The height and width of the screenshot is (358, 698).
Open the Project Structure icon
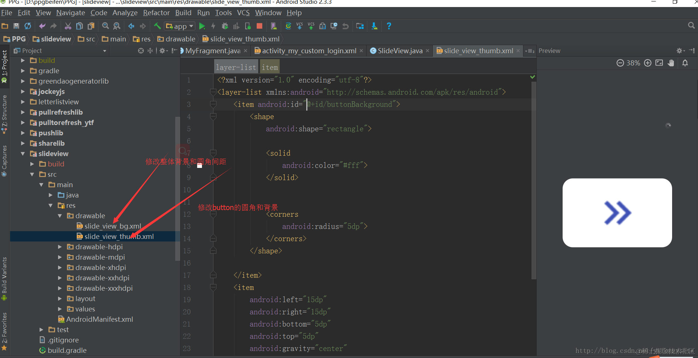pos(360,26)
